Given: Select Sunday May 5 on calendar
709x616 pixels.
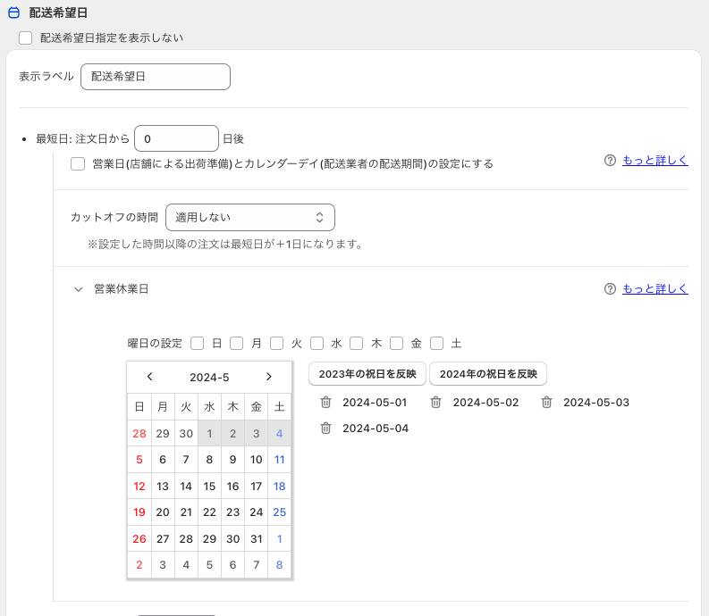Looking at the screenshot, I should tap(139, 460).
